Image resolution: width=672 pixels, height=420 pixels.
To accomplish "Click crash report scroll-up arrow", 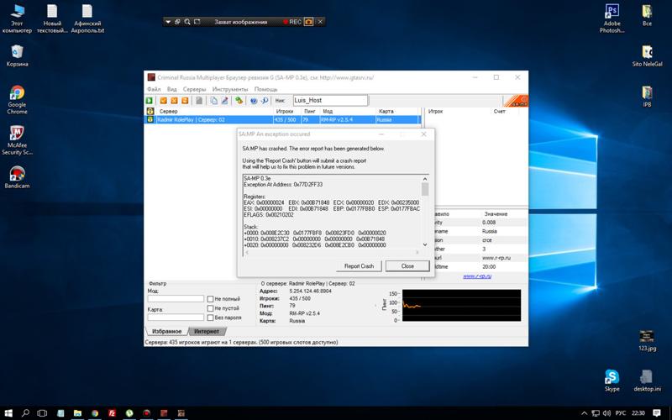I will (425, 179).
